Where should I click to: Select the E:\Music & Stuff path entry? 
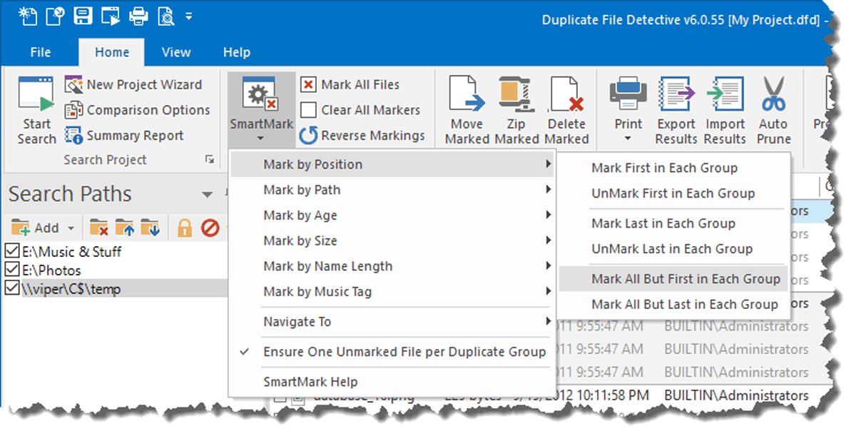click(71, 251)
